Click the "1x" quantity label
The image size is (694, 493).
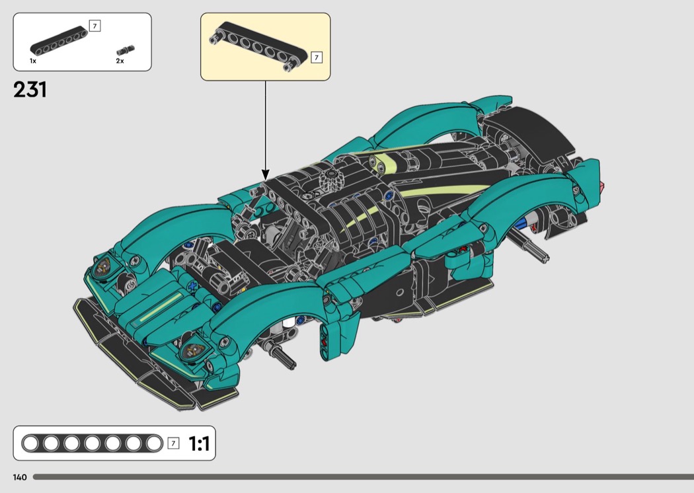tap(33, 61)
